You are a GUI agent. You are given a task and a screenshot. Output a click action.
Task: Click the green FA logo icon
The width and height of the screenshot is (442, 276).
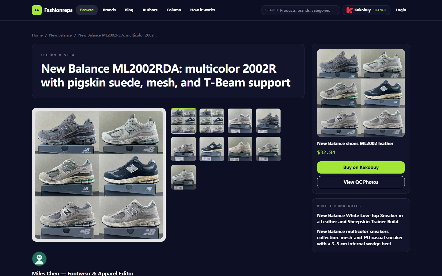pyautogui.click(x=37, y=10)
